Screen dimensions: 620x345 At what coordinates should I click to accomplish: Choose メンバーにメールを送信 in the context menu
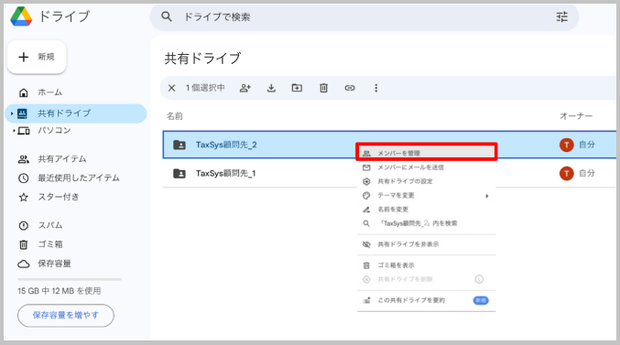tap(426, 167)
